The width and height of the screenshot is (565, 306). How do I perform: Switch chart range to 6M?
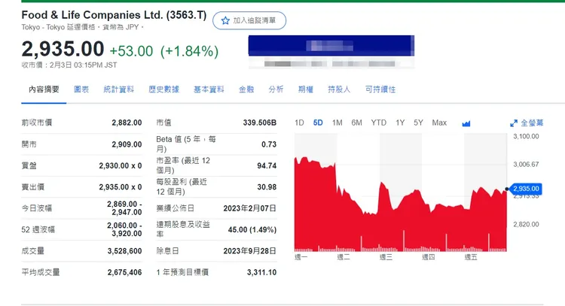click(357, 123)
